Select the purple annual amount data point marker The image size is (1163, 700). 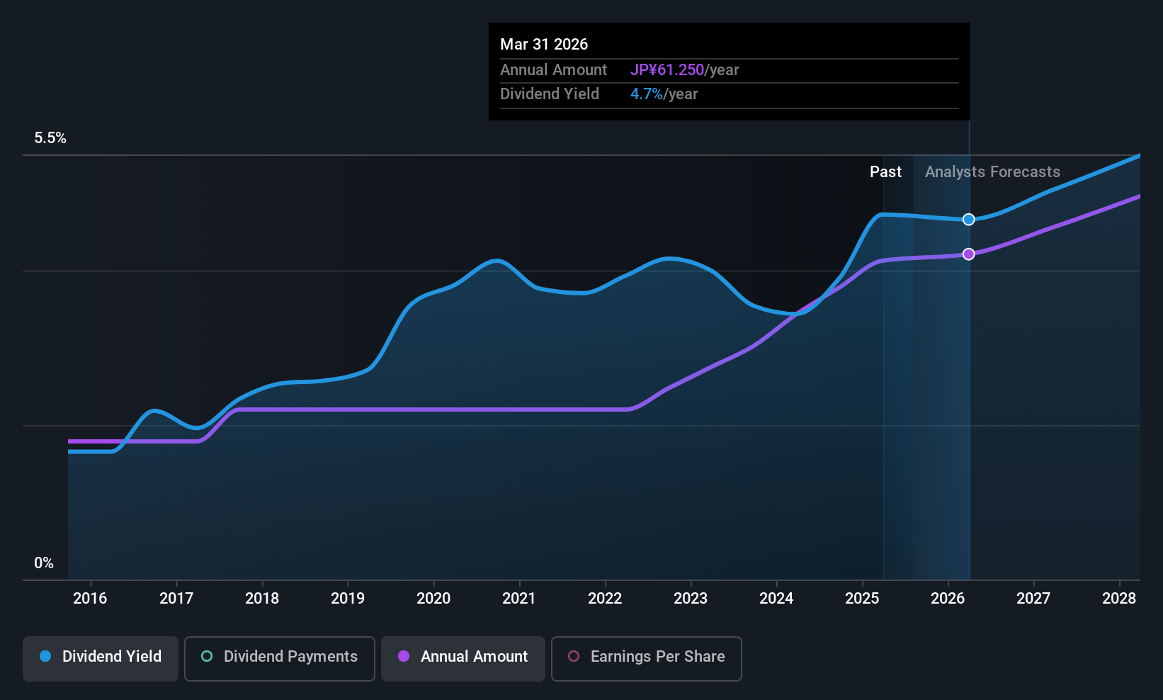[x=968, y=254]
